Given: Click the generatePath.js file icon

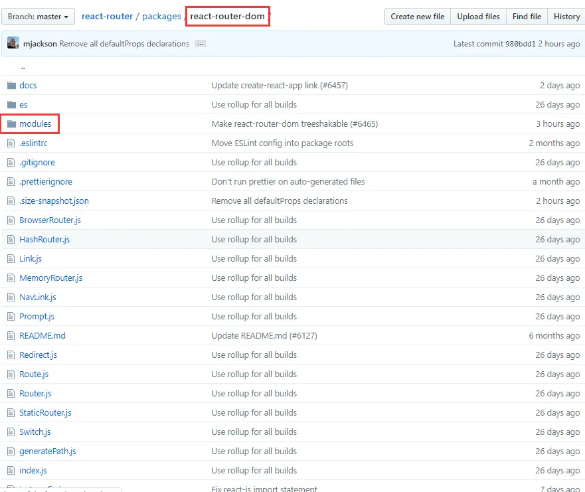Looking at the screenshot, I should click(11, 451).
